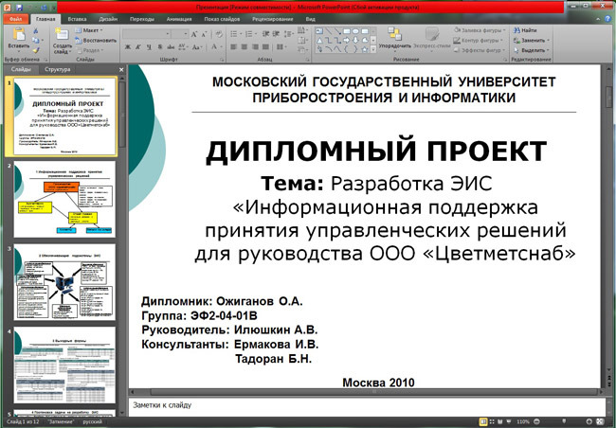Click the Find (Найти) binoculars icon
Viewport: 616px width, 428px height.
point(517,30)
